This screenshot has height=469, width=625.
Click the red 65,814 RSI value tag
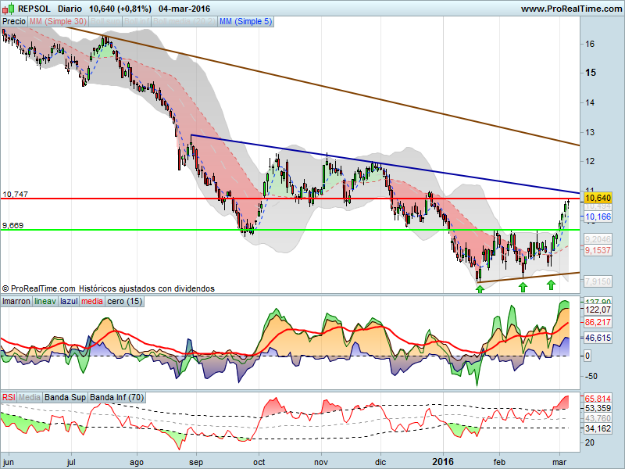pyautogui.click(x=598, y=399)
